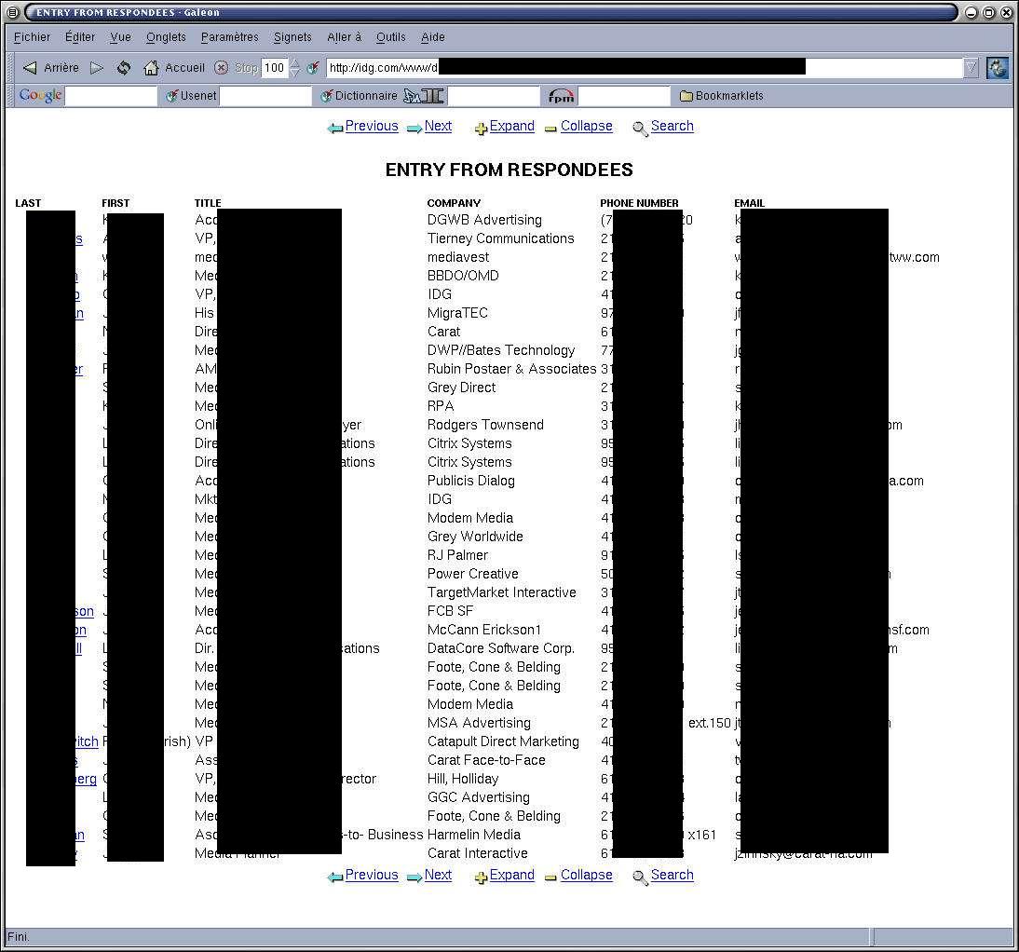Screen dimensions: 1019x952
Task: Select the McCann Erickson1 company cell
Action: [x=484, y=630]
